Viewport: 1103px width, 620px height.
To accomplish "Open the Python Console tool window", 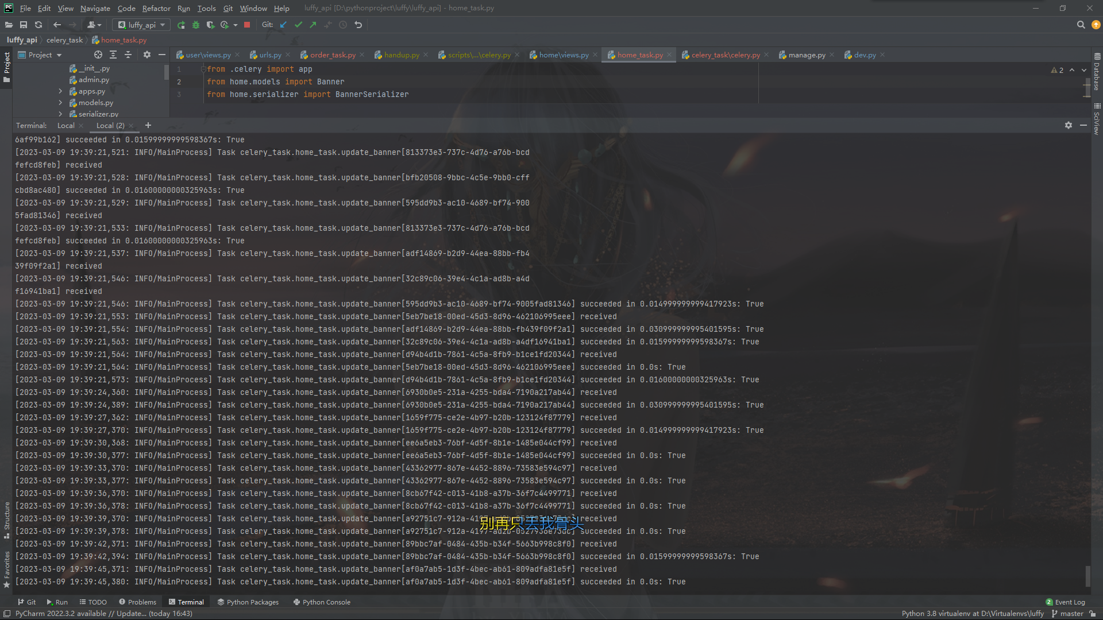I will tap(322, 602).
